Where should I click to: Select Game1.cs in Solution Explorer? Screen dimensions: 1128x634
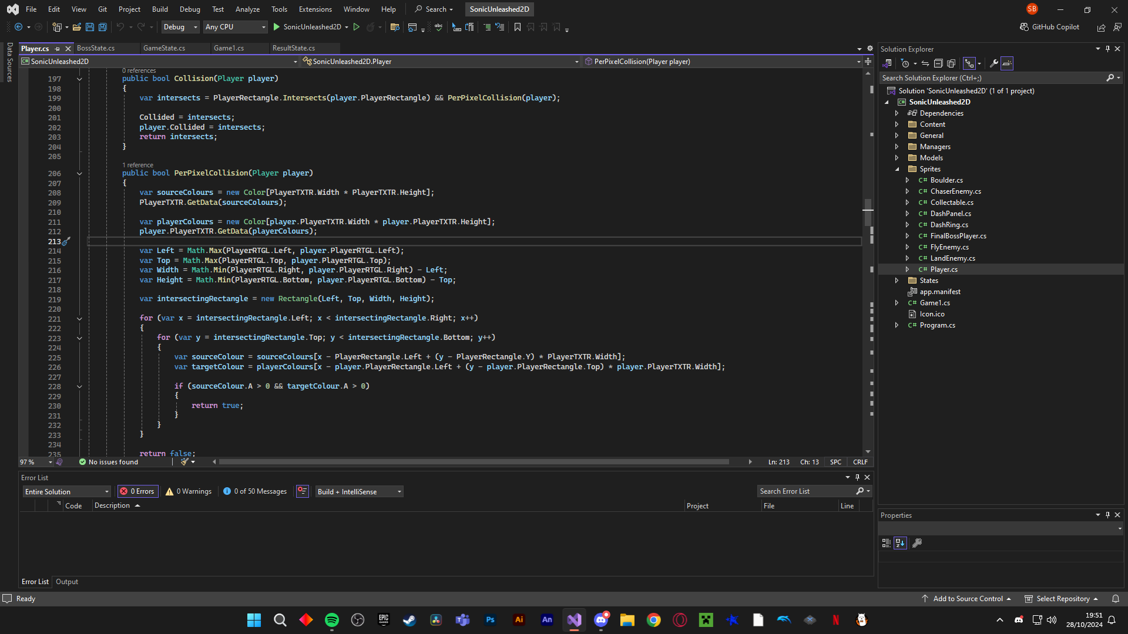coord(935,303)
